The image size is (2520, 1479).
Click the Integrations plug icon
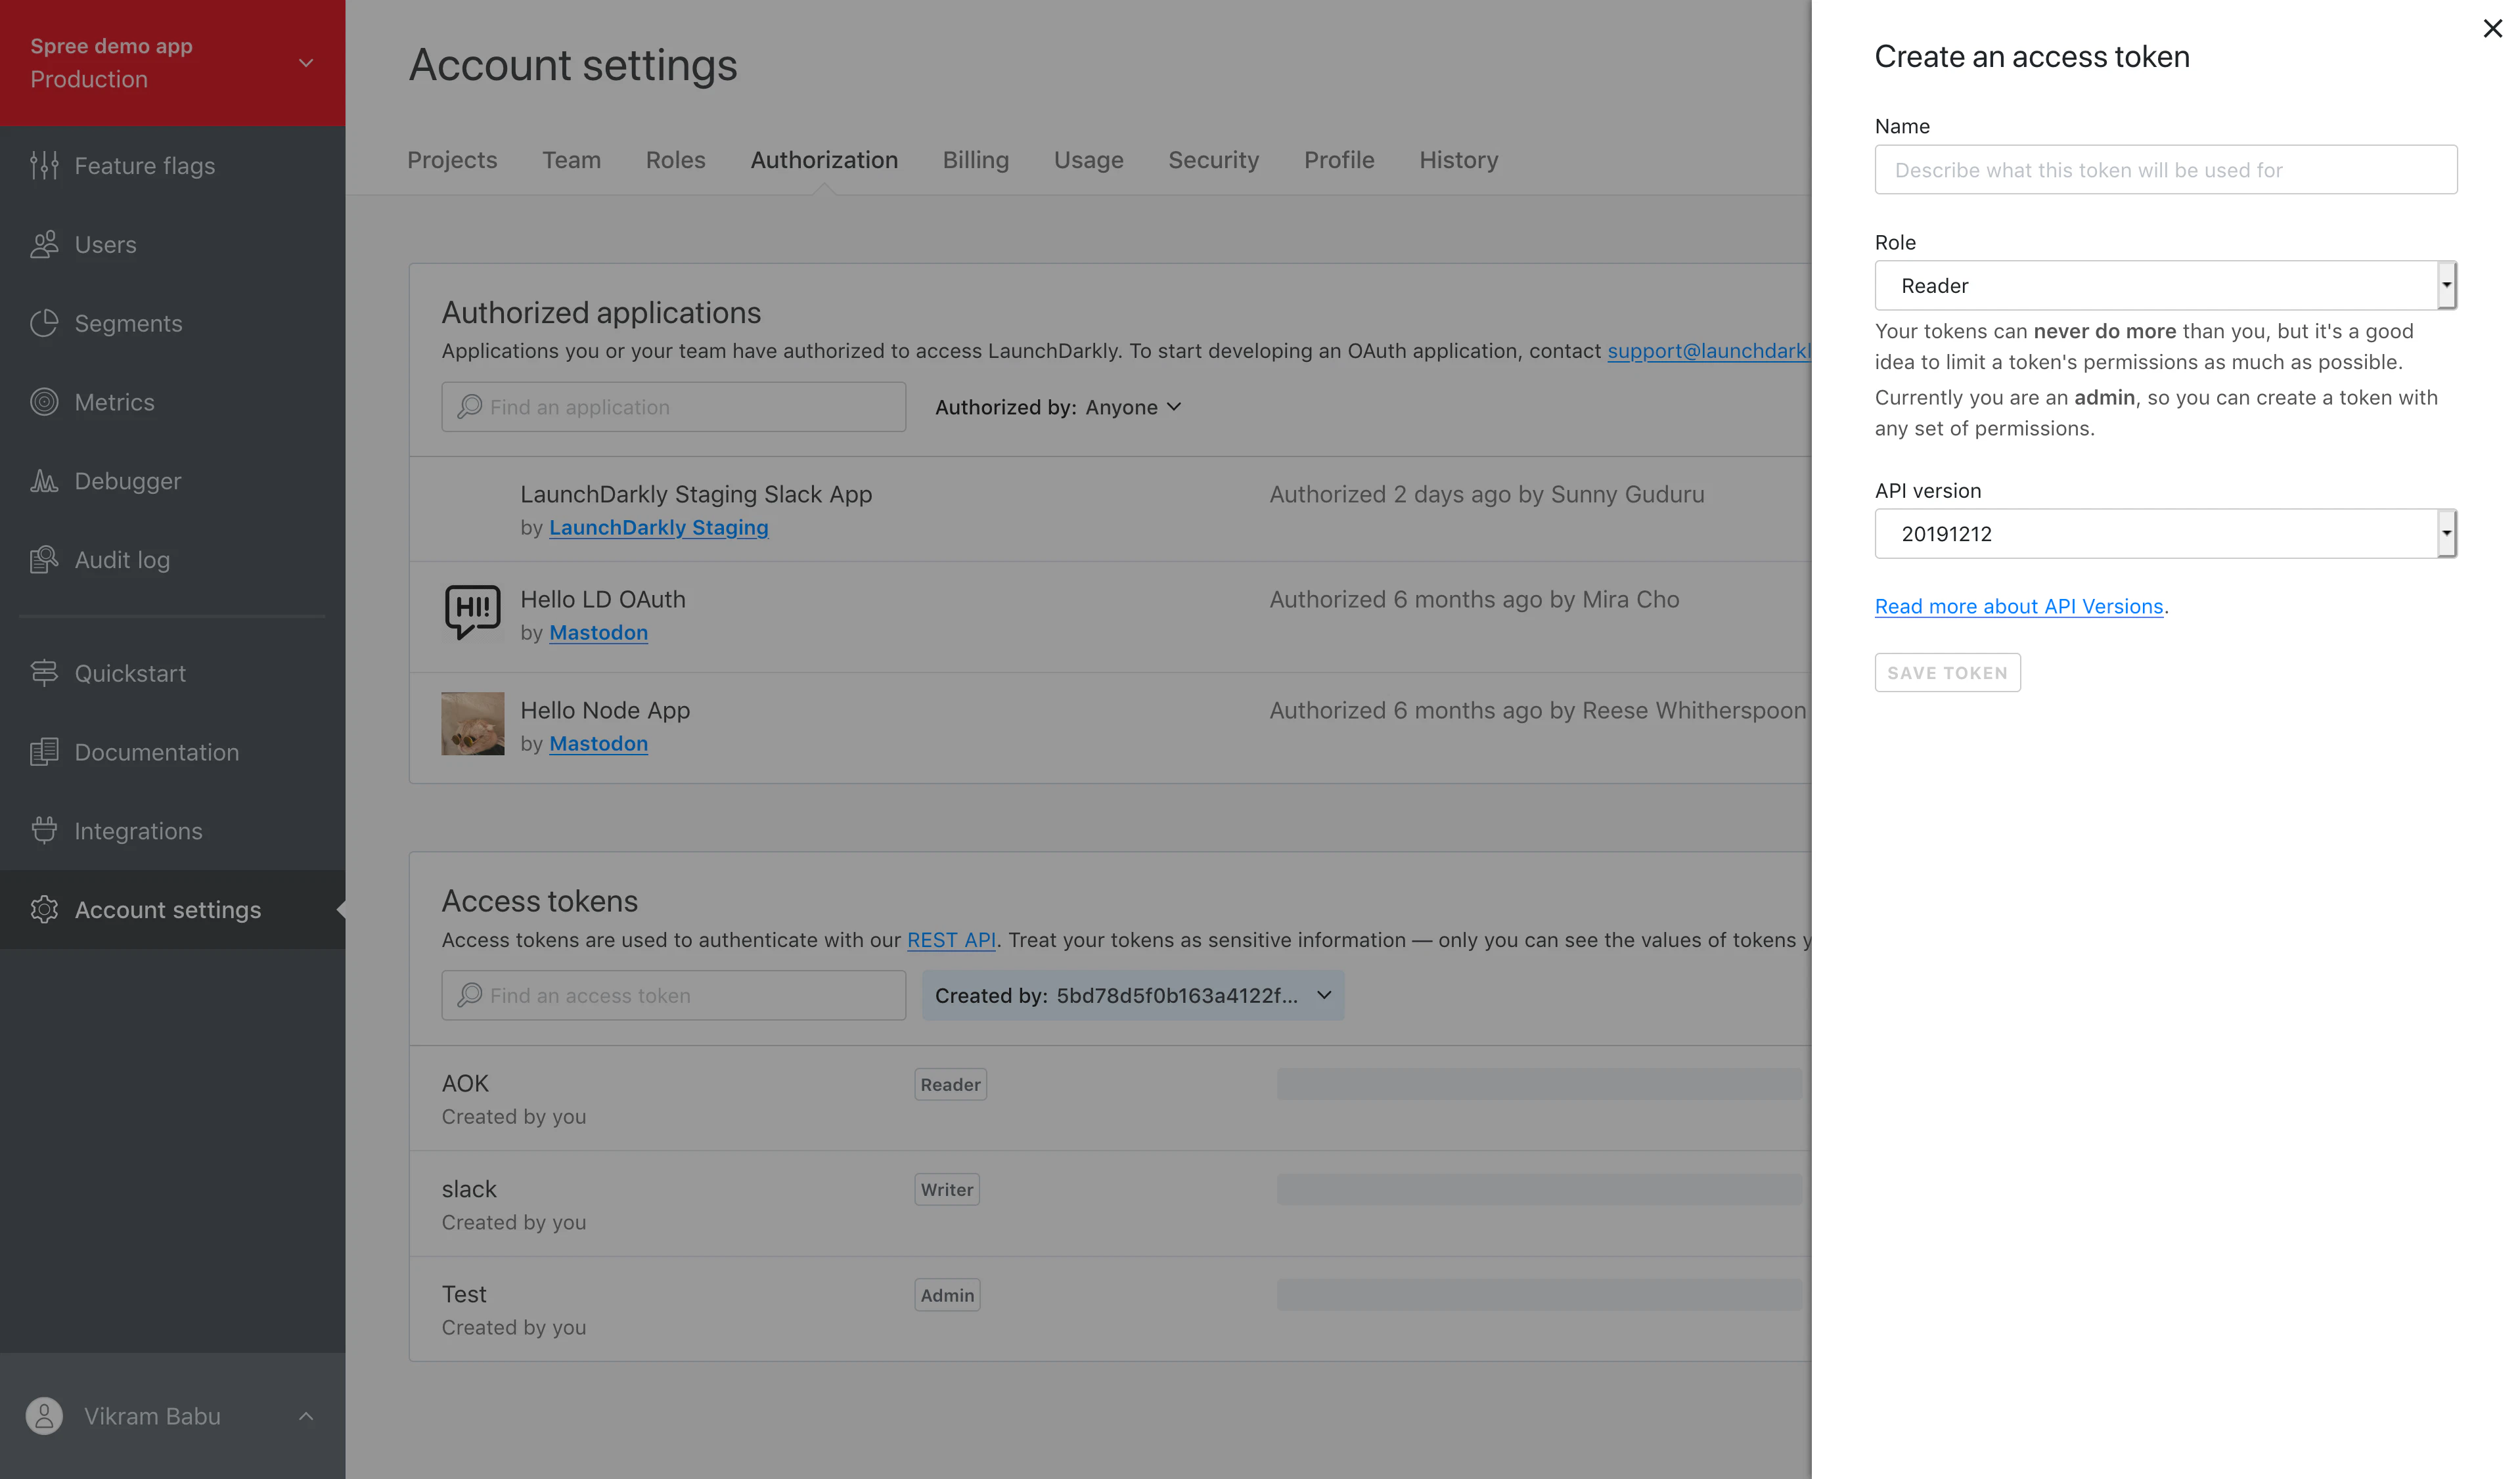[44, 830]
